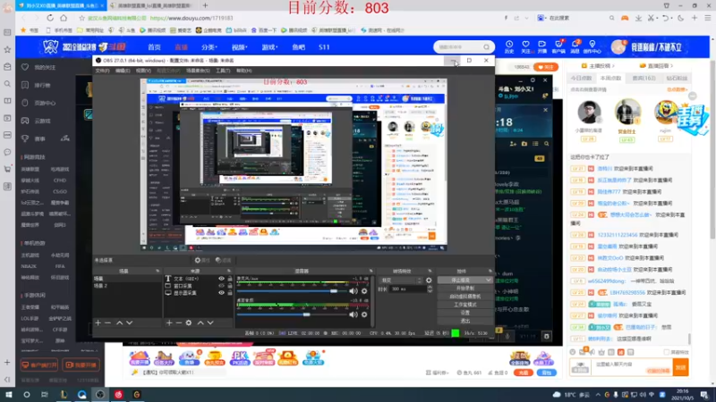The width and height of the screenshot is (716, 402).
Task: Open 文件(F) menu in OBS
Action: click(x=102, y=71)
